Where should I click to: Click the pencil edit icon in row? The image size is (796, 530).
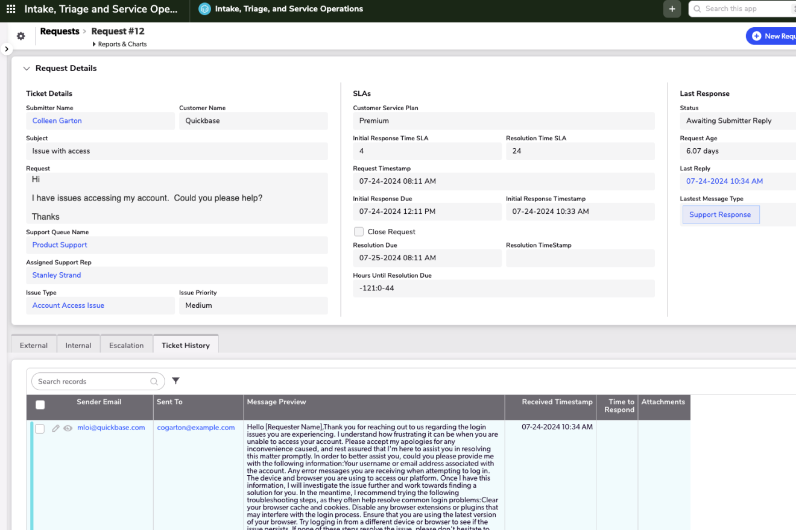tap(55, 428)
